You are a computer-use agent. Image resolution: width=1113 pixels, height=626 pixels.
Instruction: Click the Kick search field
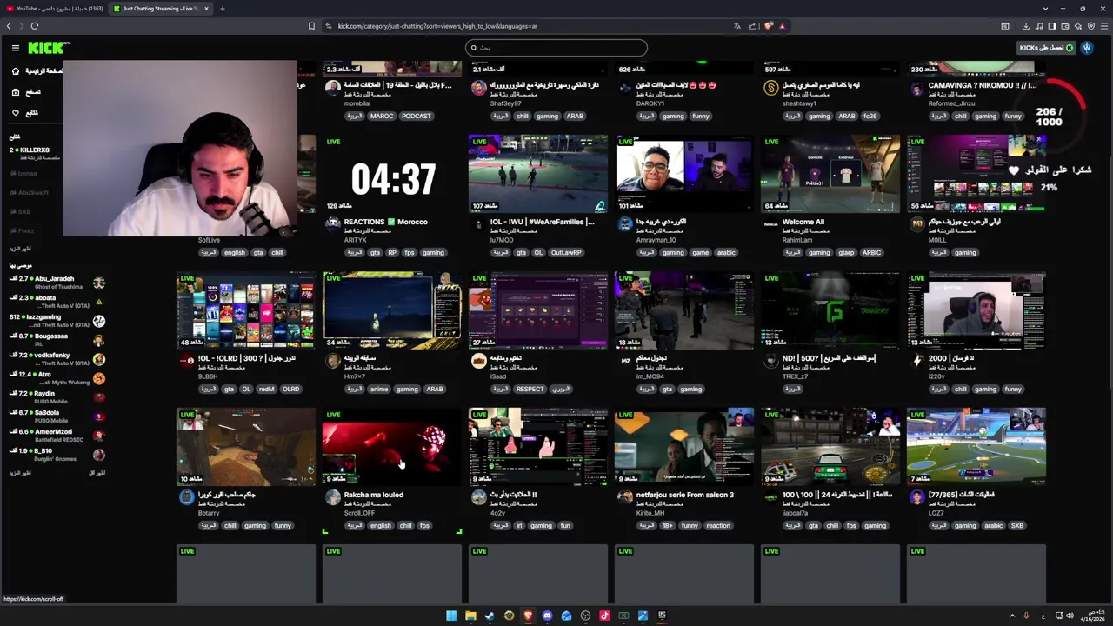tap(556, 48)
